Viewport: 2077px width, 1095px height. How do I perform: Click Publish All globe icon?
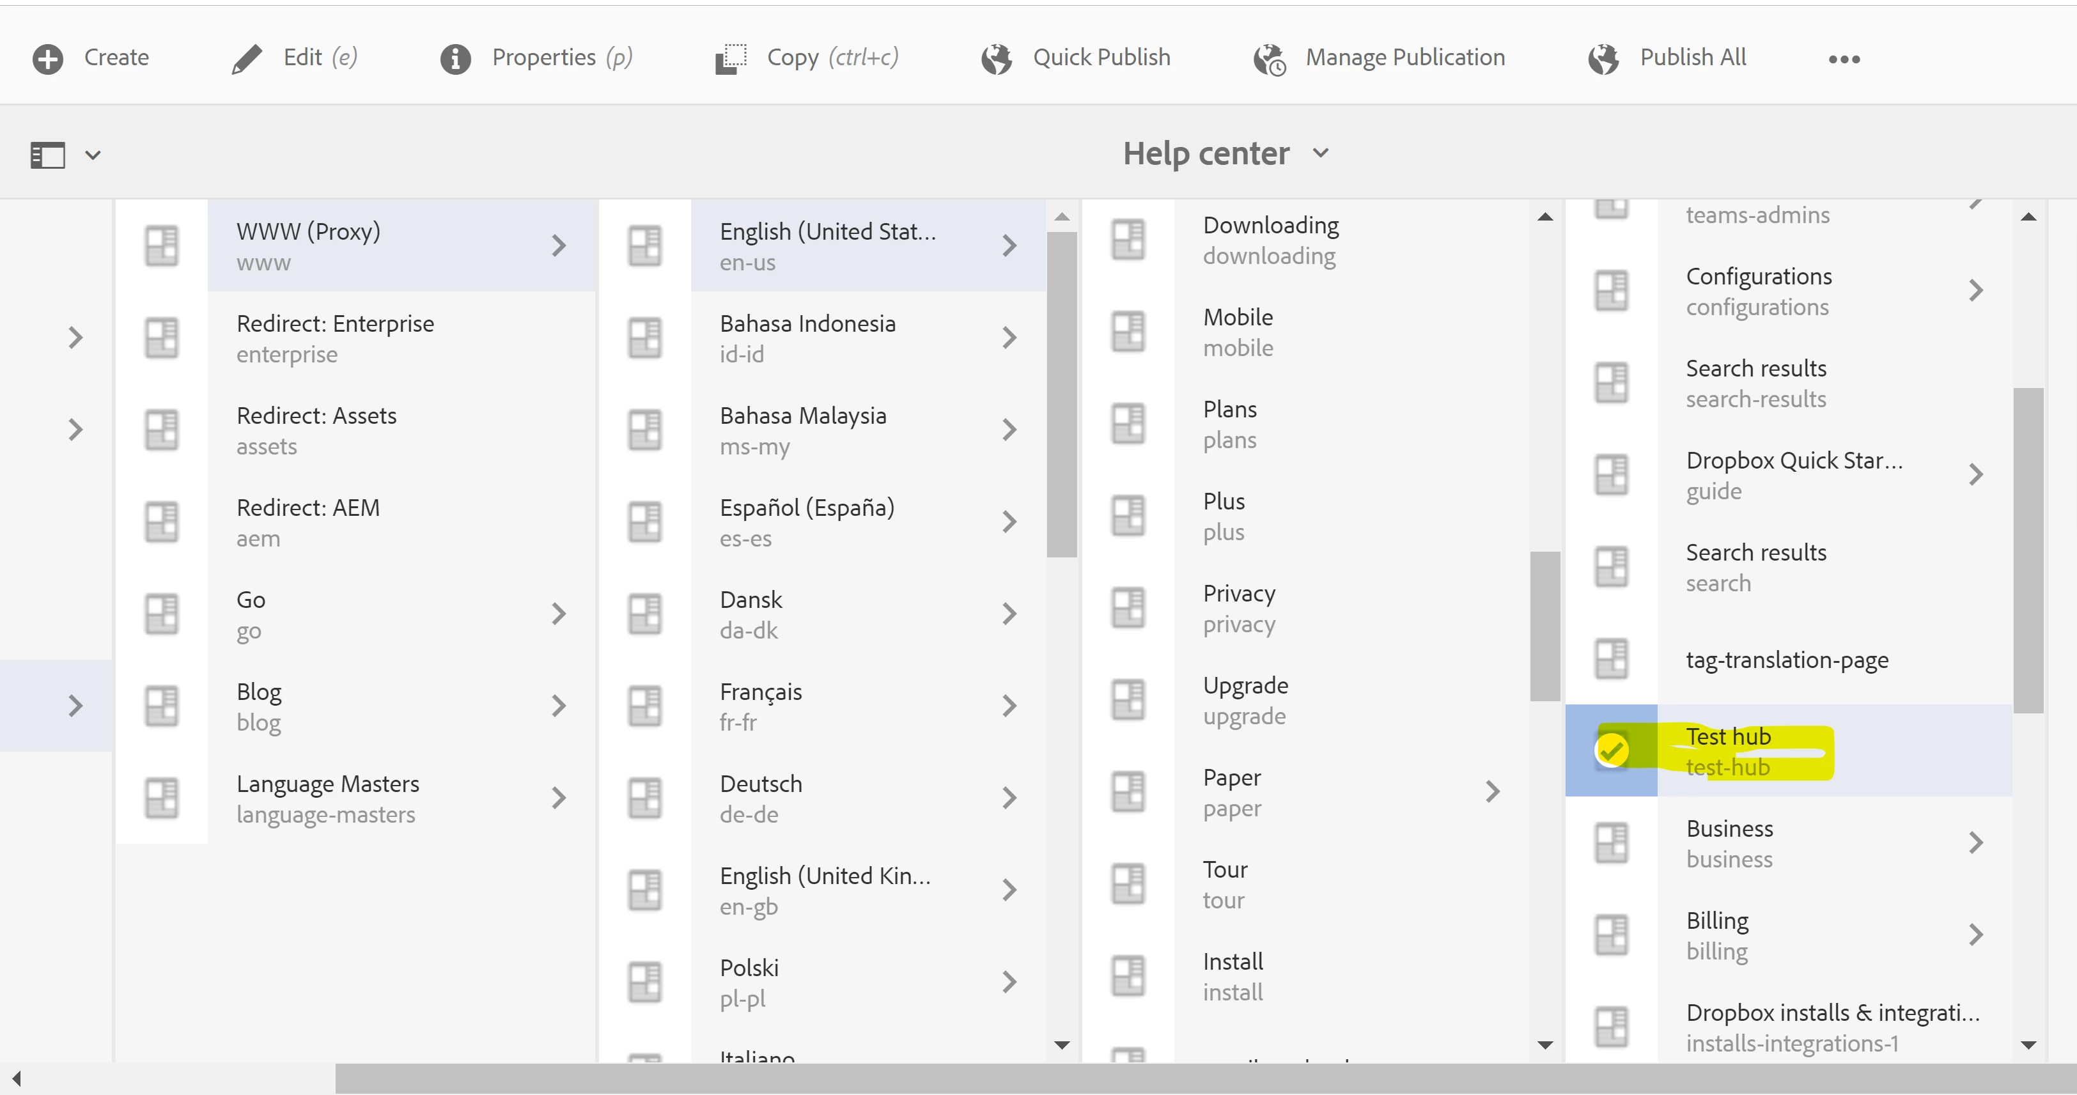click(x=1604, y=59)
